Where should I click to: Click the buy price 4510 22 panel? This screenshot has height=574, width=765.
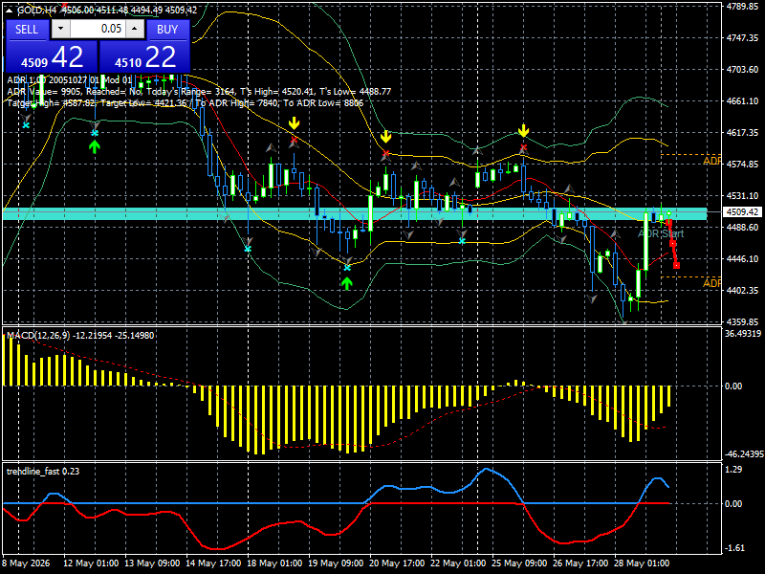click(144, 57)
